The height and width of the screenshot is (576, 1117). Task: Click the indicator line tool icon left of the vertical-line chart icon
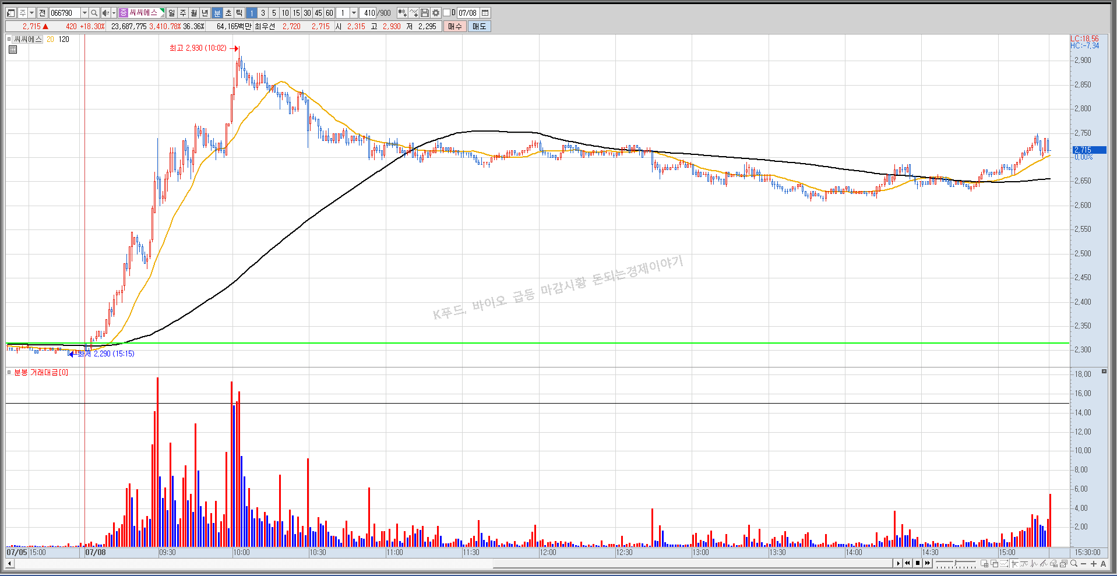pyautogui.click(x=1024, y=563)
